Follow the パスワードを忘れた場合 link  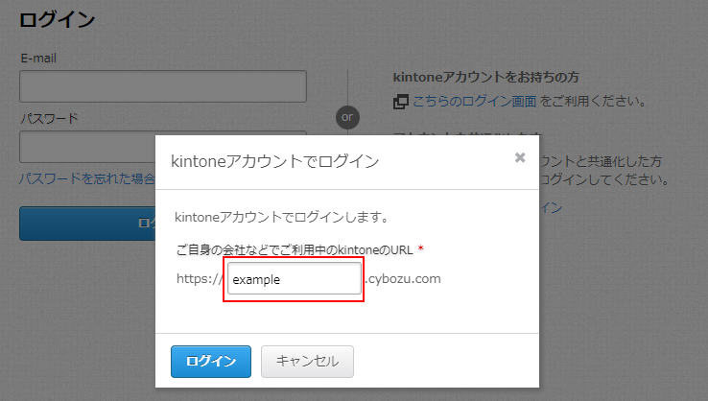(x=86, y=178)
